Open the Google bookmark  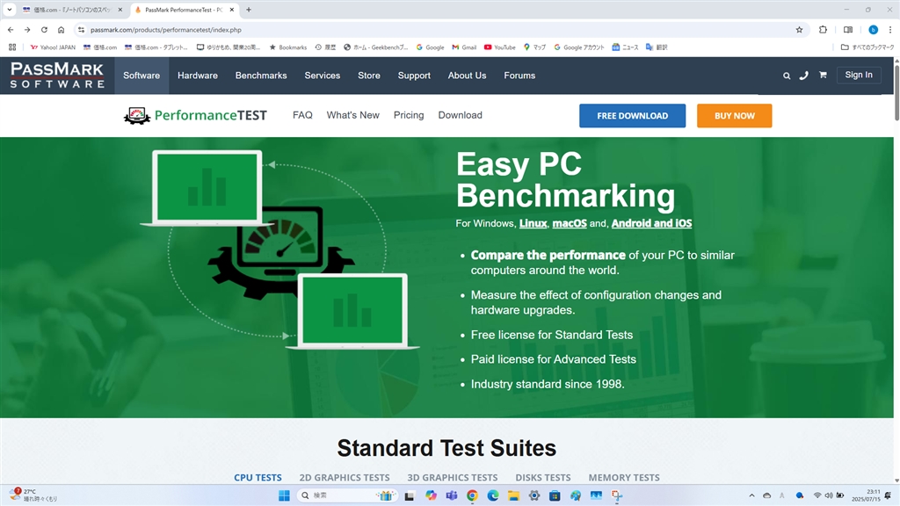click(x=431, y=47)
